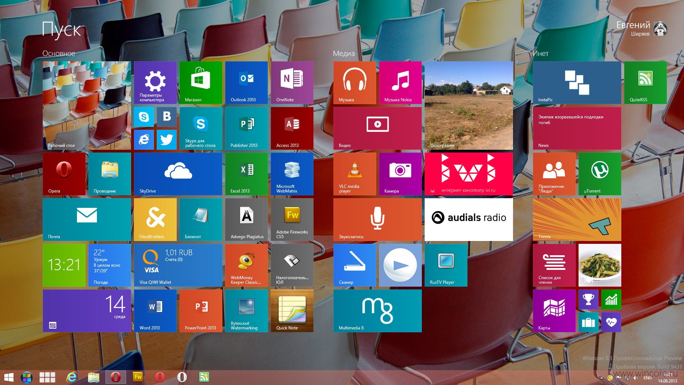Open the Почта mail tile
This screenshot has width=684, height=385.
tap(87, 220)
